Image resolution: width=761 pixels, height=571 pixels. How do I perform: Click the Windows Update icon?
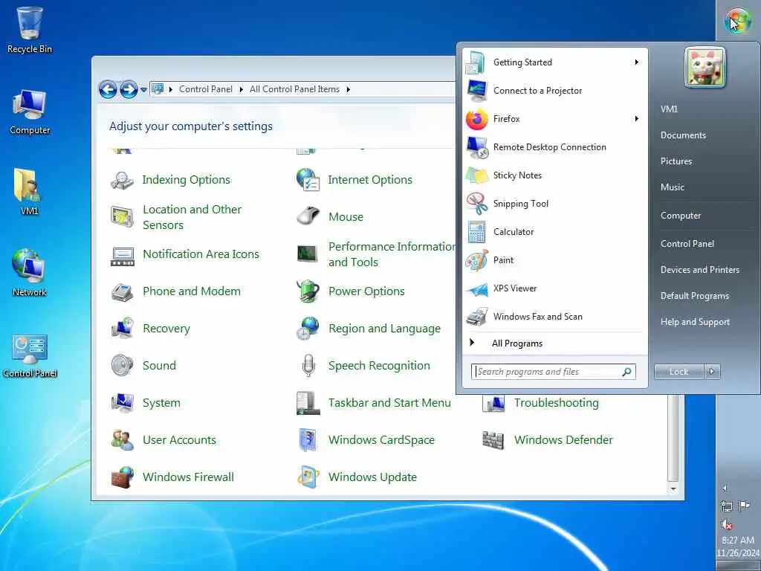[x=308, y=477]
